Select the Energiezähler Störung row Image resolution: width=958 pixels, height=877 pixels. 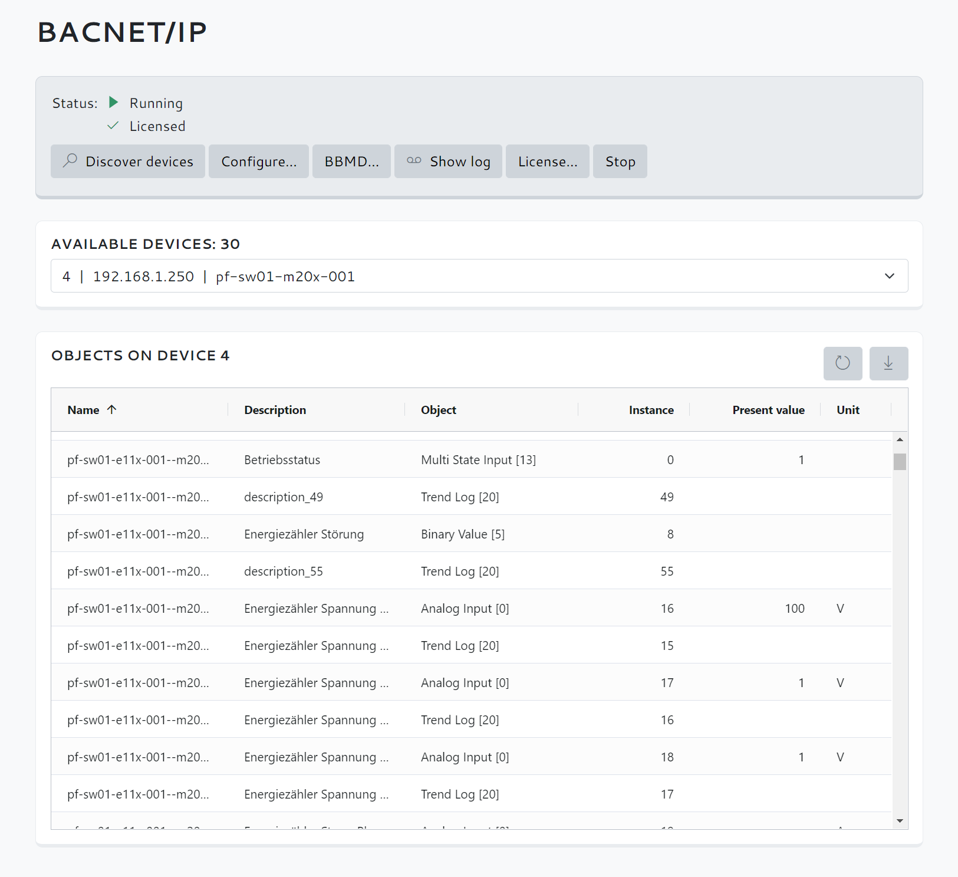[x=472, y=534]
